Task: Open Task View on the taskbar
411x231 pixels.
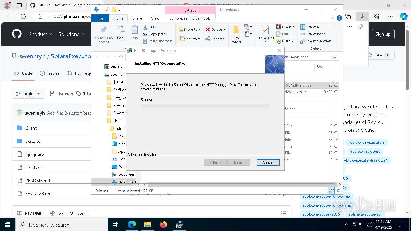Action: coord(116,225)
